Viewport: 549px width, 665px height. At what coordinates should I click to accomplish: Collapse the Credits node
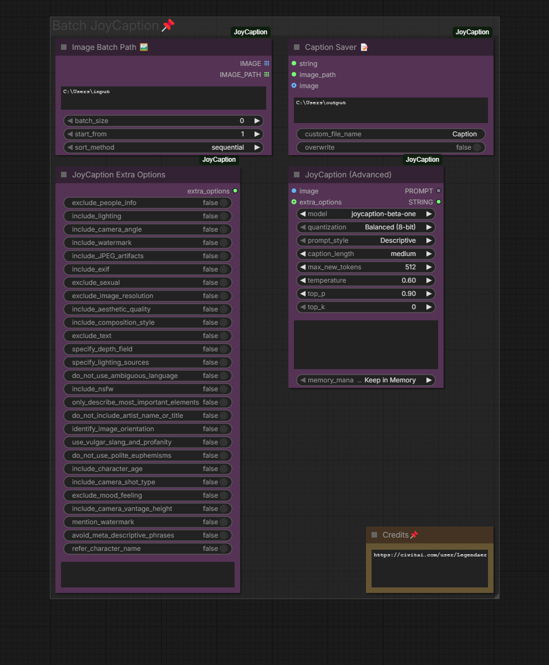coord(374,535)
